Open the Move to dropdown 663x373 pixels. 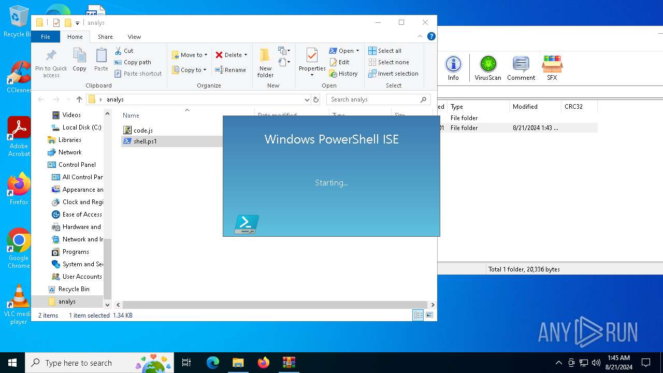tap(190, 55)
